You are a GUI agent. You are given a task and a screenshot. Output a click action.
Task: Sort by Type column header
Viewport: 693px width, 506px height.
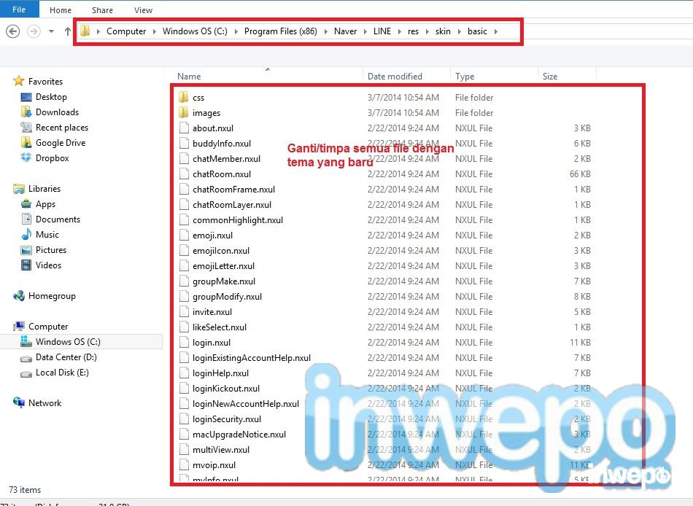(465, 77)
